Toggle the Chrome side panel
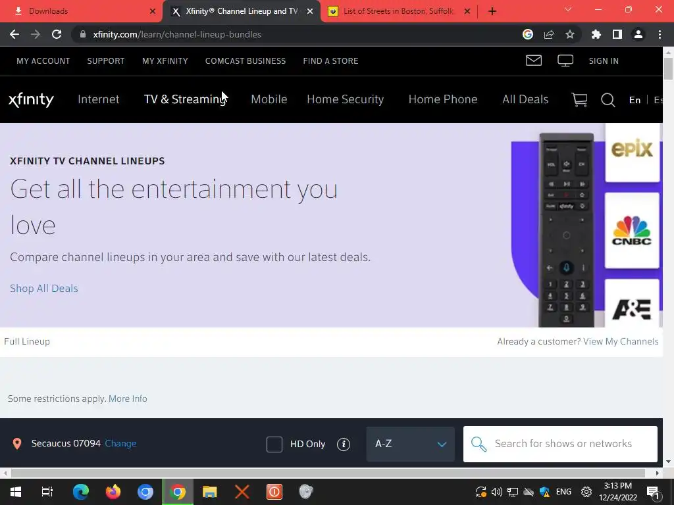The image size is (674, 505). (617, 34)
